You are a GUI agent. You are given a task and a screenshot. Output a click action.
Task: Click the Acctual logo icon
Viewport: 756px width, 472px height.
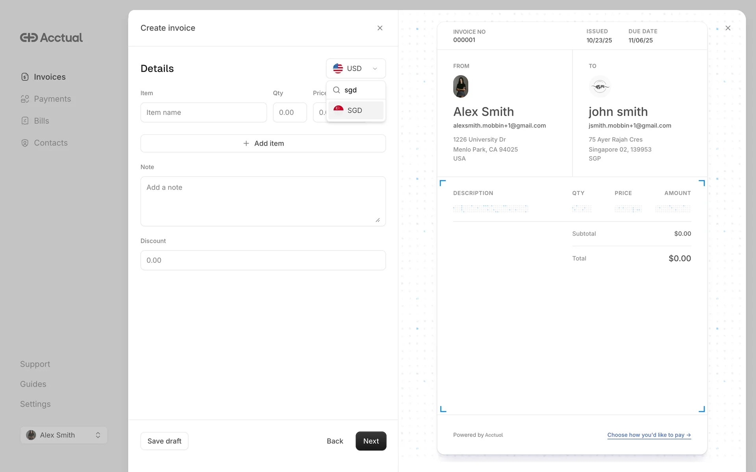click(x=29, y=38)
